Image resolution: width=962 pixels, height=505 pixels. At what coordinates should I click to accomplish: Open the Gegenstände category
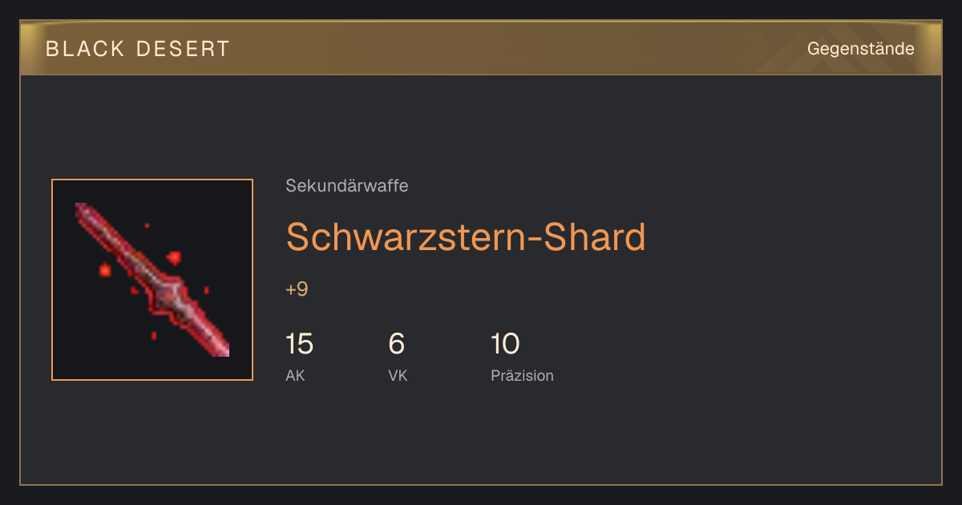point(861,49)
